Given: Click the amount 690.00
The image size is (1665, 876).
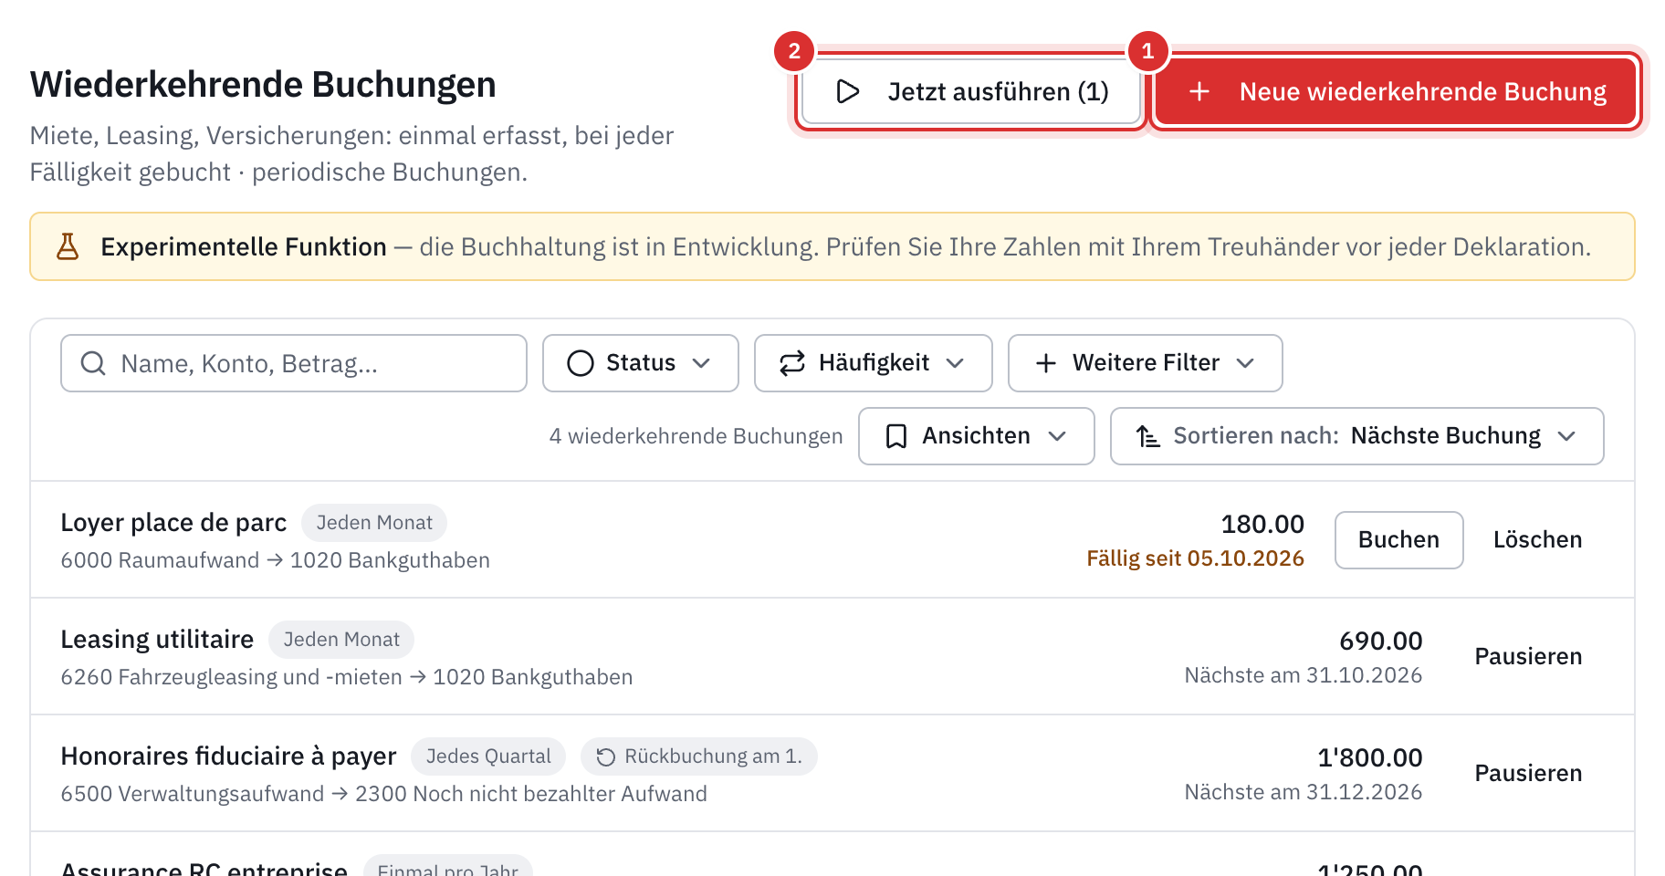Looking at the screenshot, I should 1381,641.
